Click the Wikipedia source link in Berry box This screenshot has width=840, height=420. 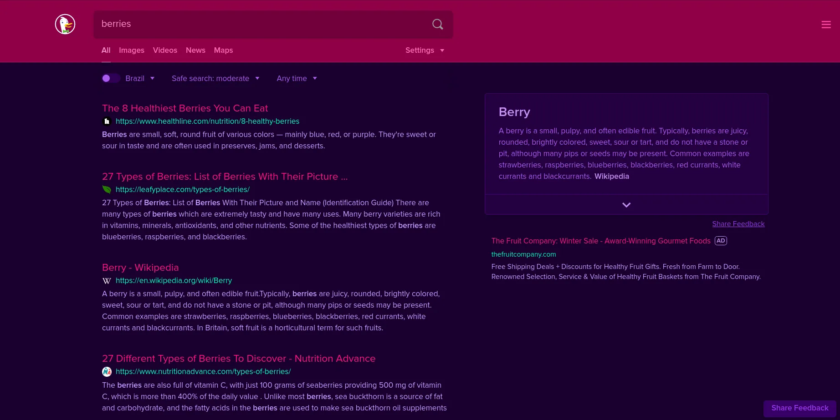point(612,176)
